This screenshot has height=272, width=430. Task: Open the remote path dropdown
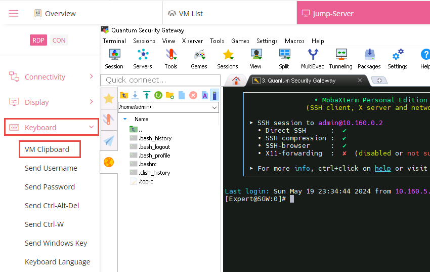tap(214, 107)
